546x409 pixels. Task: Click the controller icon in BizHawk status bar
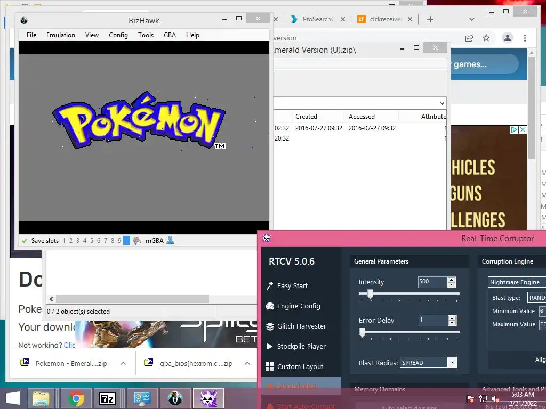(x=137, y=241)
